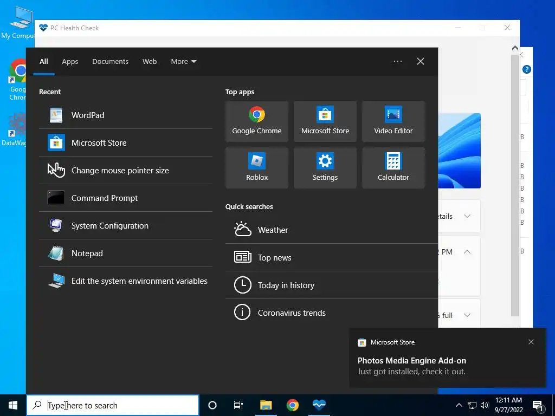Screen dimensions: 555x416
Task: Launch Google Chrome tile in Top apps
Action: (256, 121)
